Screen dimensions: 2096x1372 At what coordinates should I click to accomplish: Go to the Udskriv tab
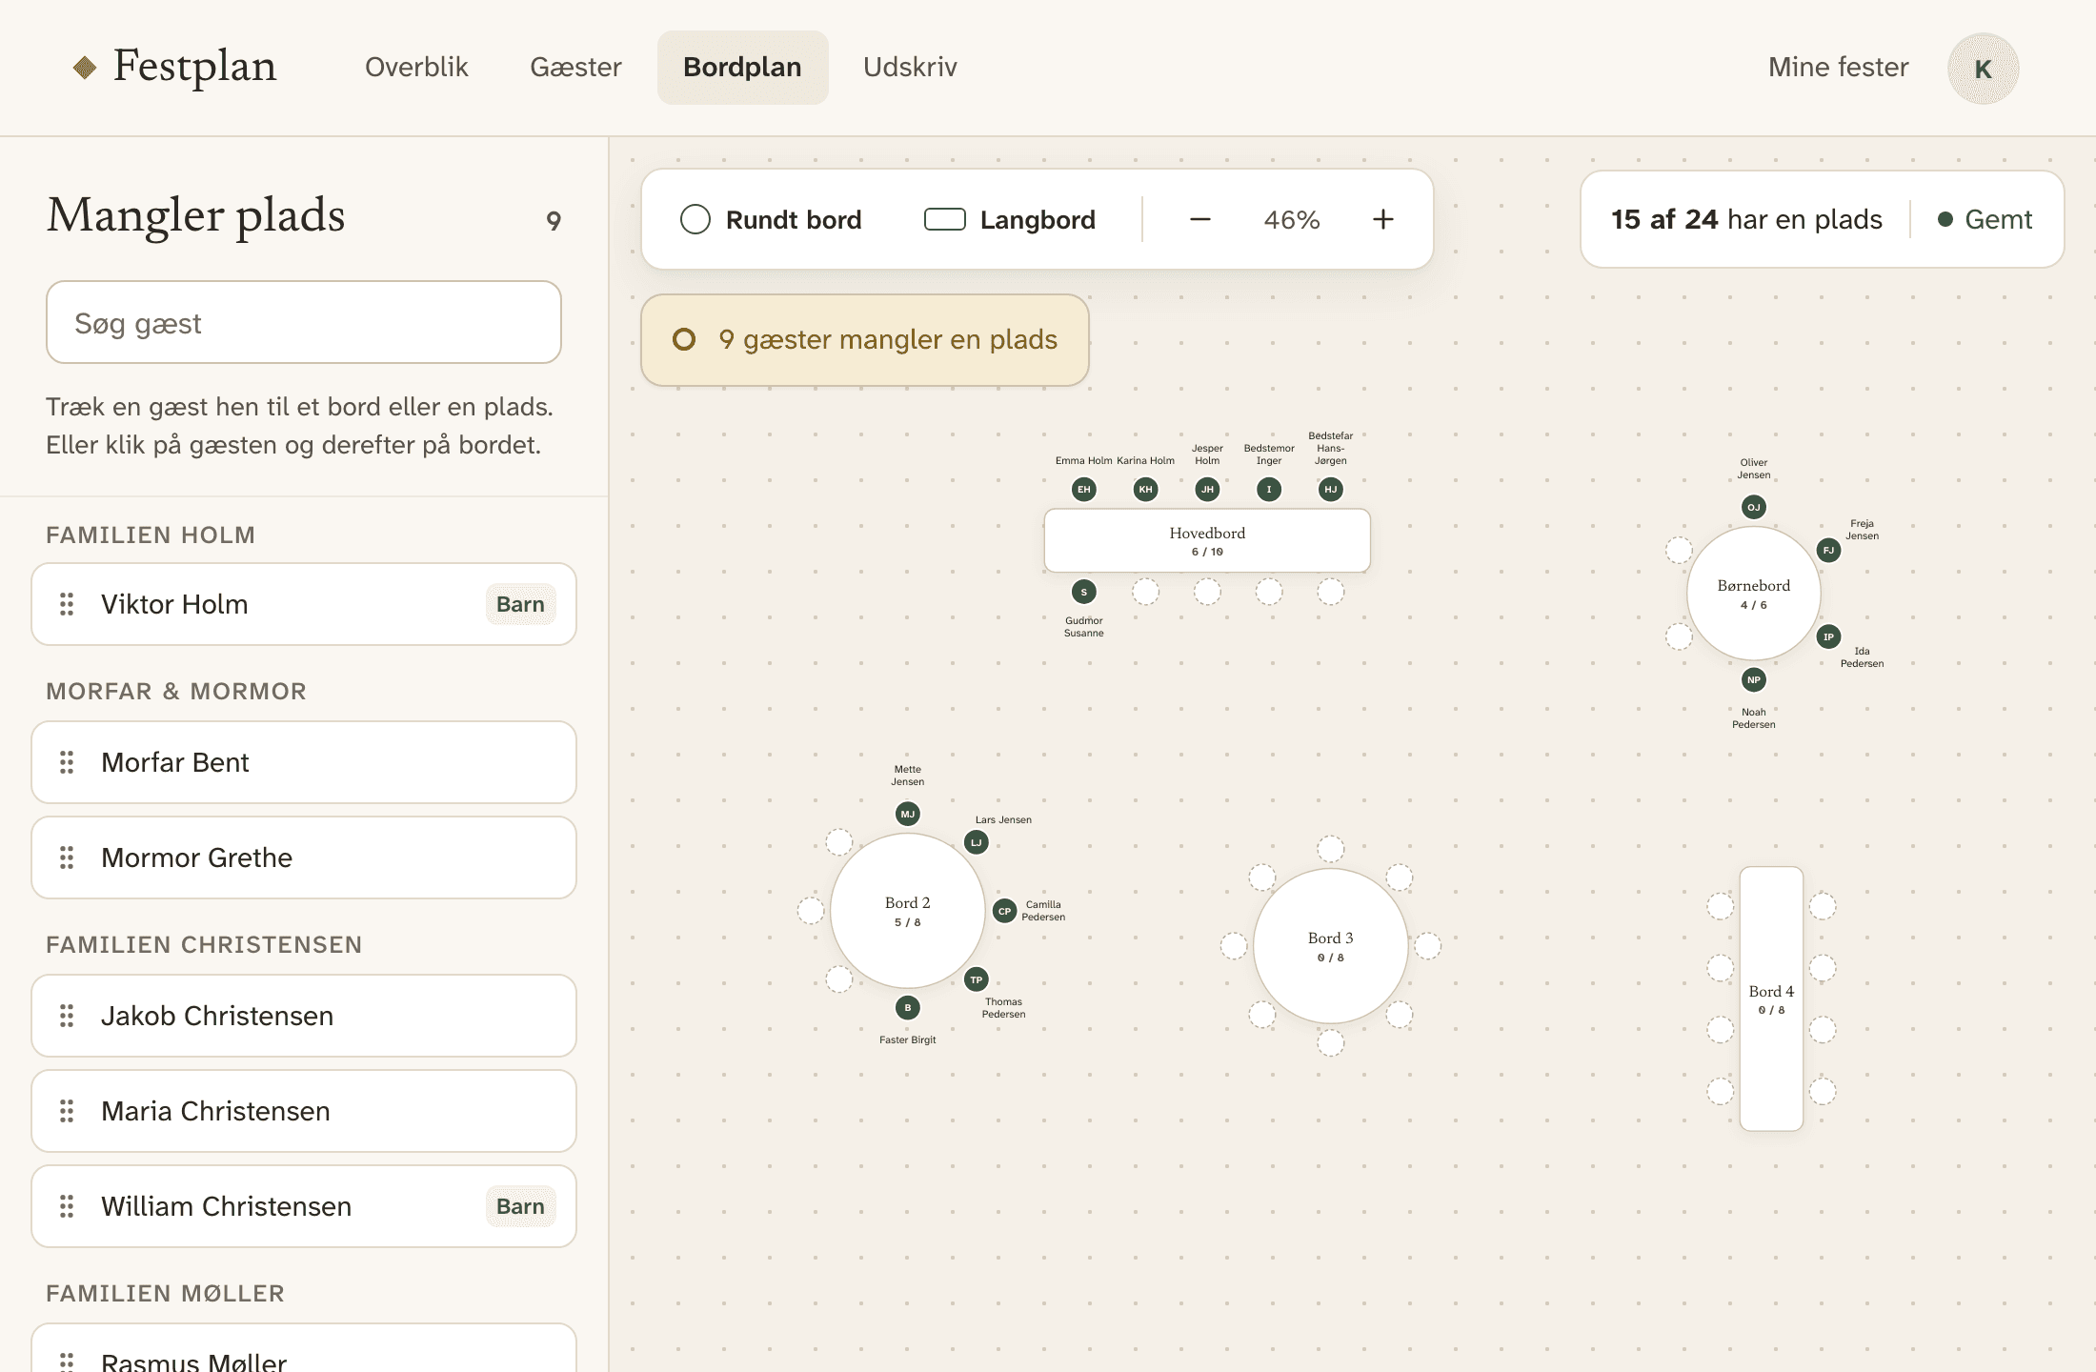(910, 67)
